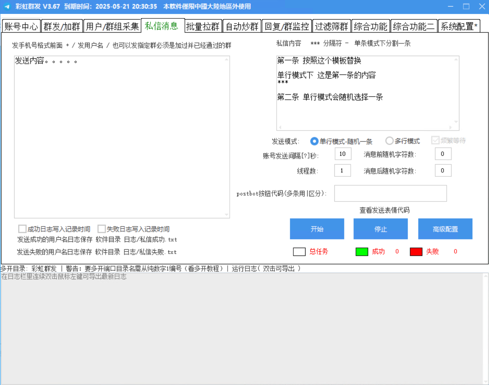Screen dimensions: 489x385
Task: Open the 系统配置 tab
Action: (x=459, y=26)
